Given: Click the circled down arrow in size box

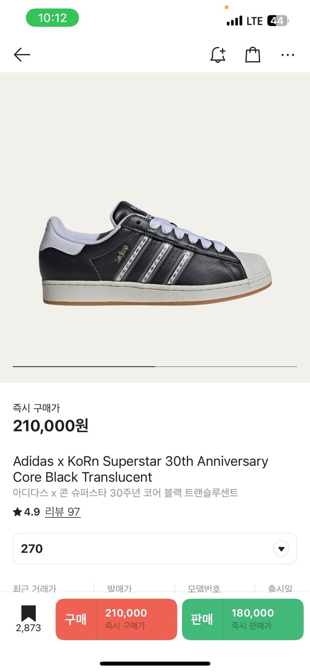Looking at the screenshot, I should tap(281, 548).
